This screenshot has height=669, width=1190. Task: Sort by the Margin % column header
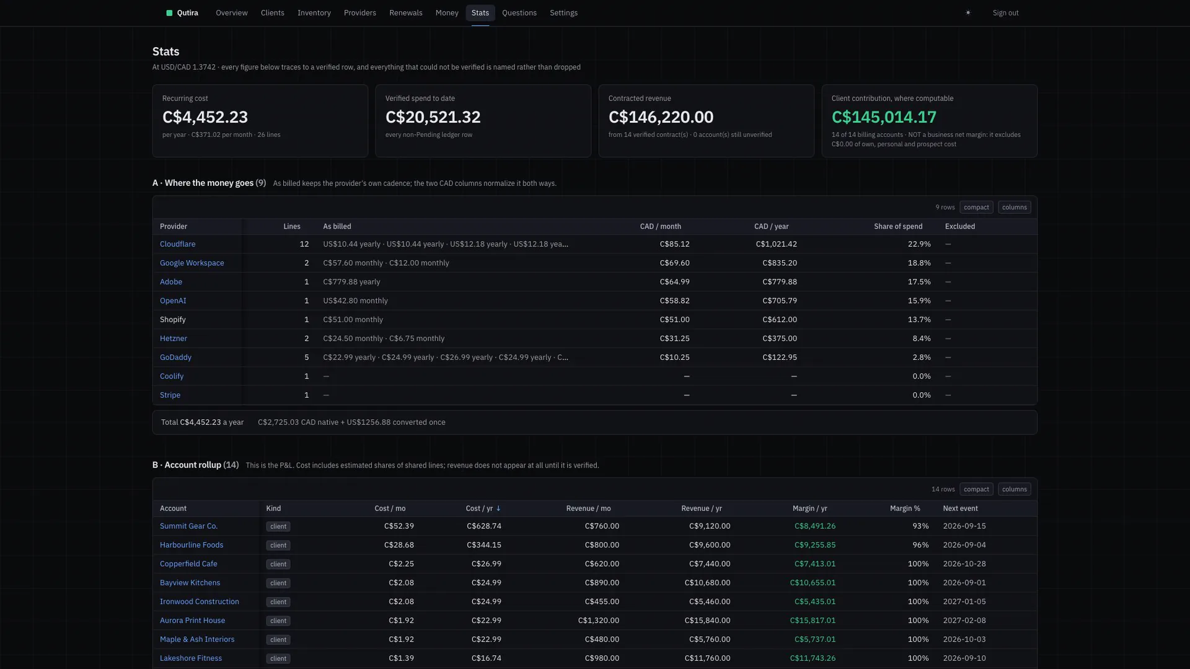[x=905, y=509]
